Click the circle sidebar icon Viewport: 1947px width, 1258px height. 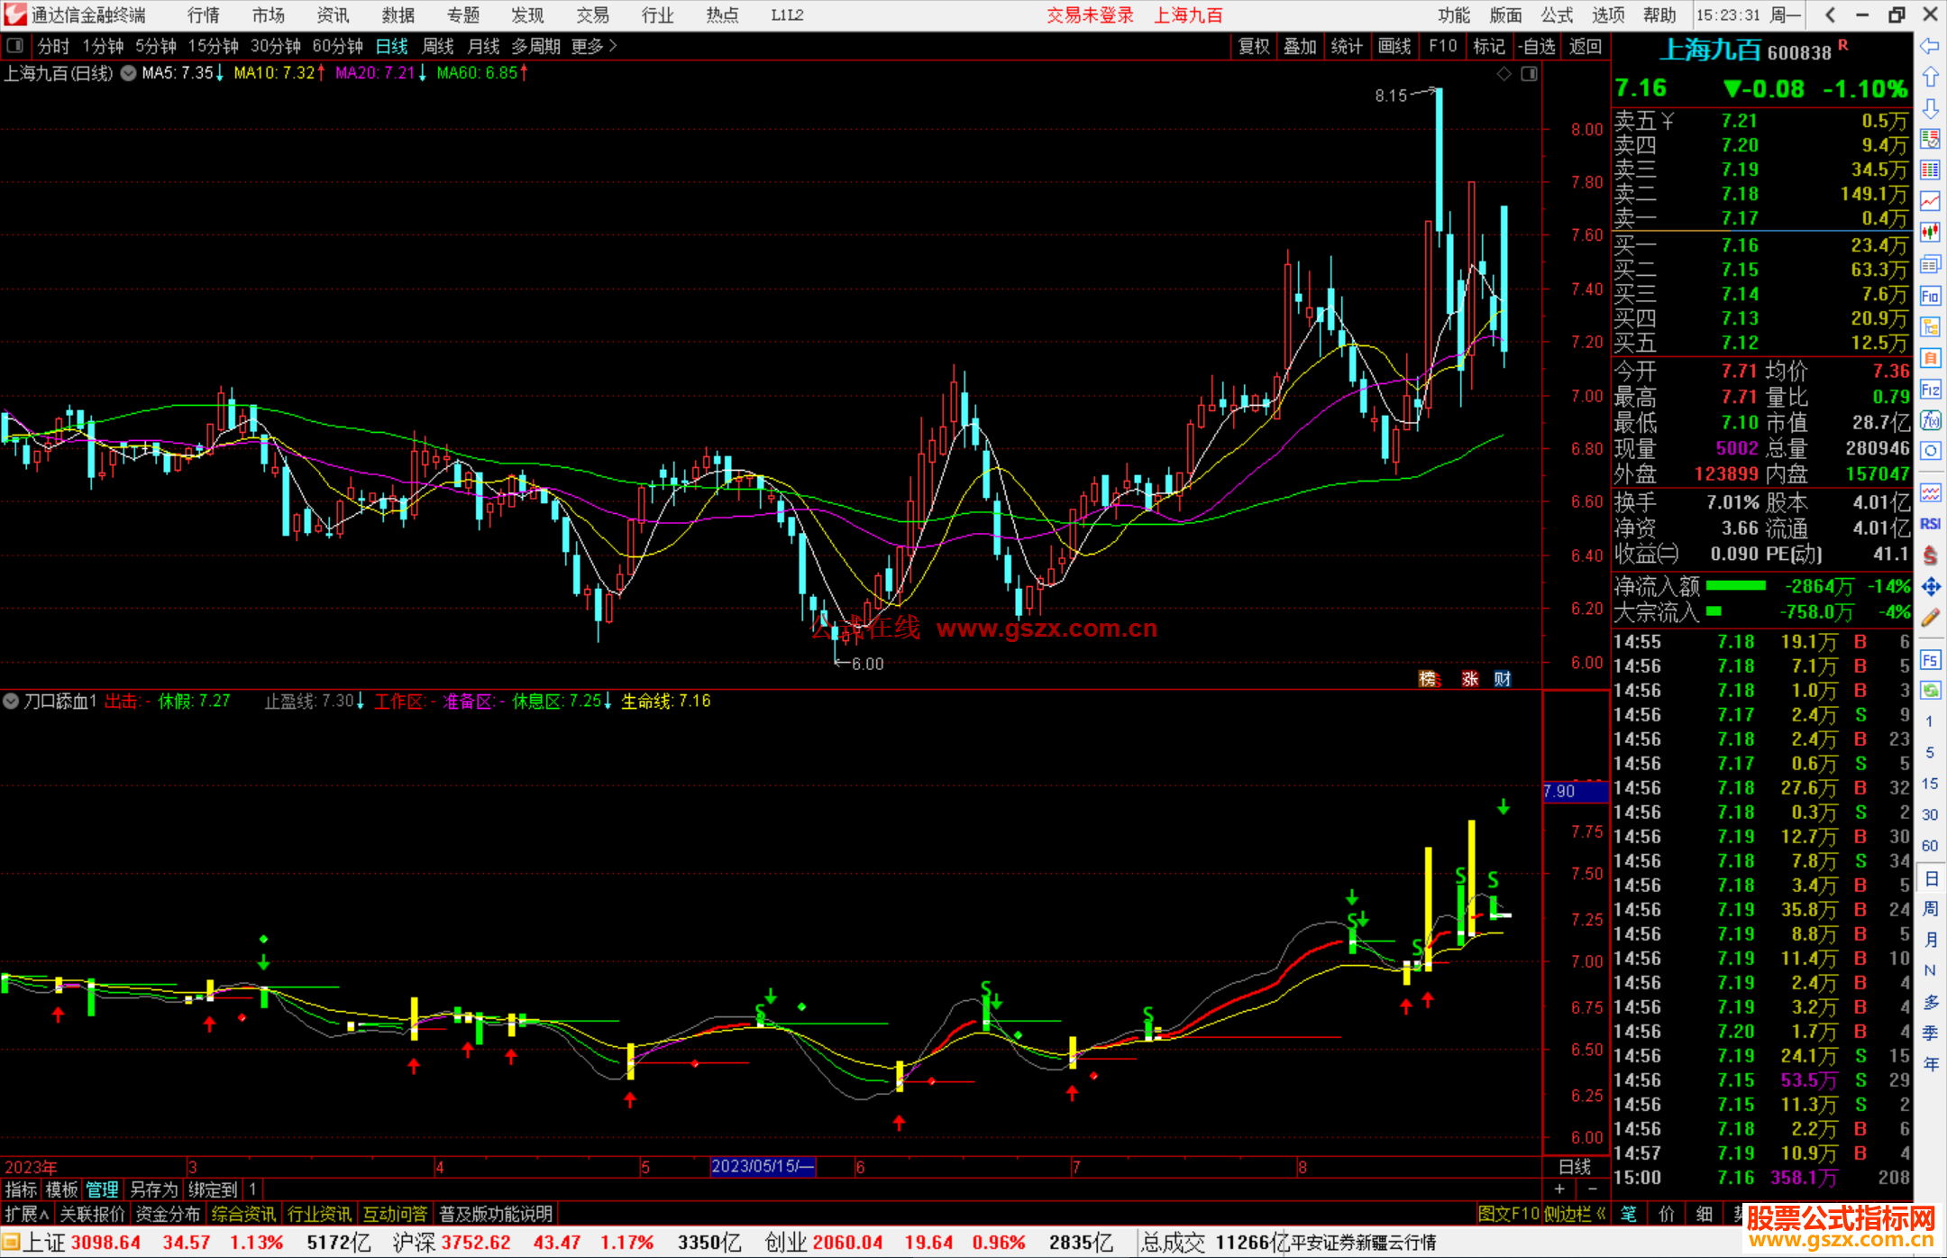pos(1930,451)
